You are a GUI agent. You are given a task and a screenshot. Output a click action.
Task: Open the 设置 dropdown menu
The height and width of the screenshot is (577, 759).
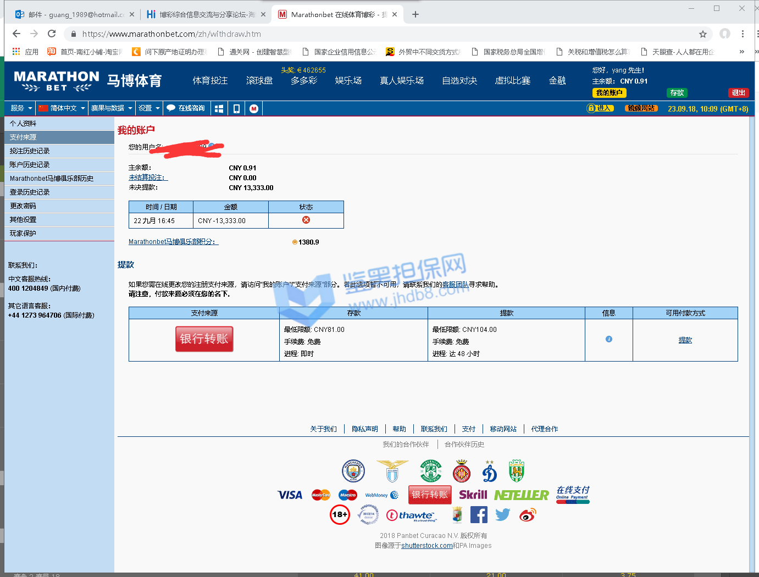pos(149,108)
